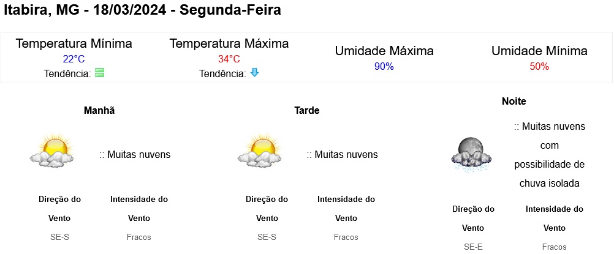Click the afternoon sun-and-clouds weather icon
The height and width of the screenshot is (254, 614).
[x=259, y=151]
